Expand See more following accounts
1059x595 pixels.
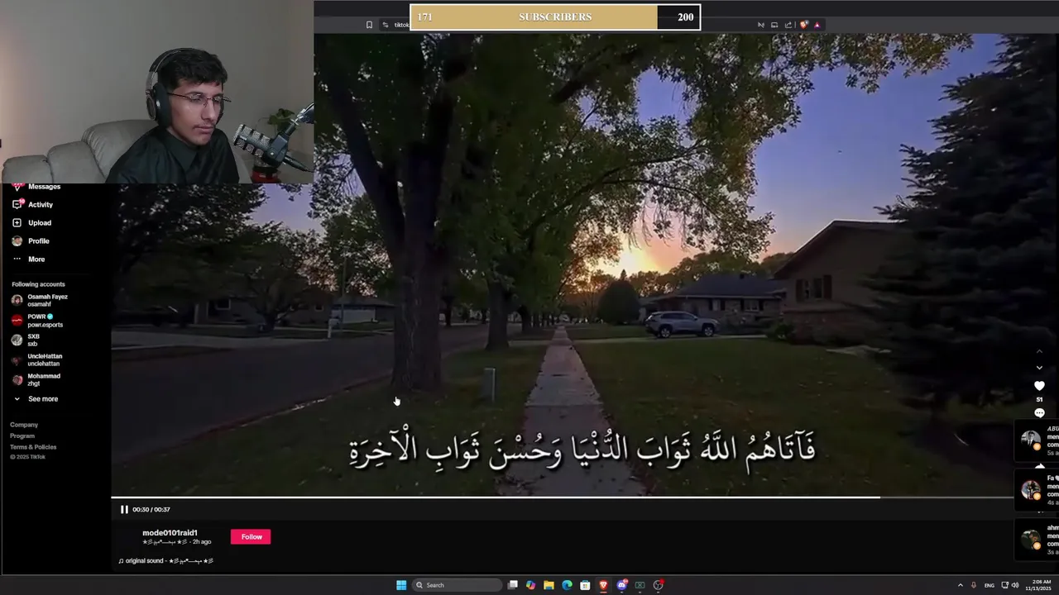coord(36,399)
